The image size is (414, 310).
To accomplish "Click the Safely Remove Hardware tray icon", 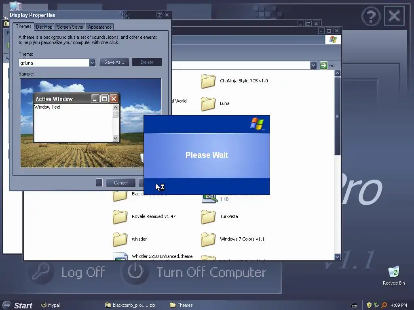I will 376,305.
